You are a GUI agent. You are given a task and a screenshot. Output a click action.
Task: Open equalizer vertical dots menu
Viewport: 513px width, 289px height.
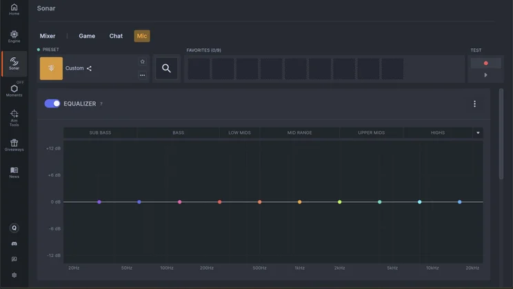[x=474, y=103]
